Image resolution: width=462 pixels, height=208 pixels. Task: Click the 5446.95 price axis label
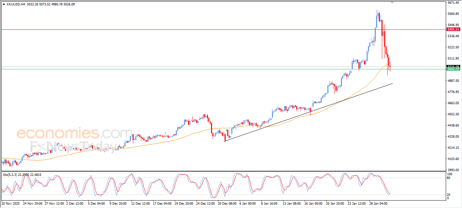tap(453, 25)
